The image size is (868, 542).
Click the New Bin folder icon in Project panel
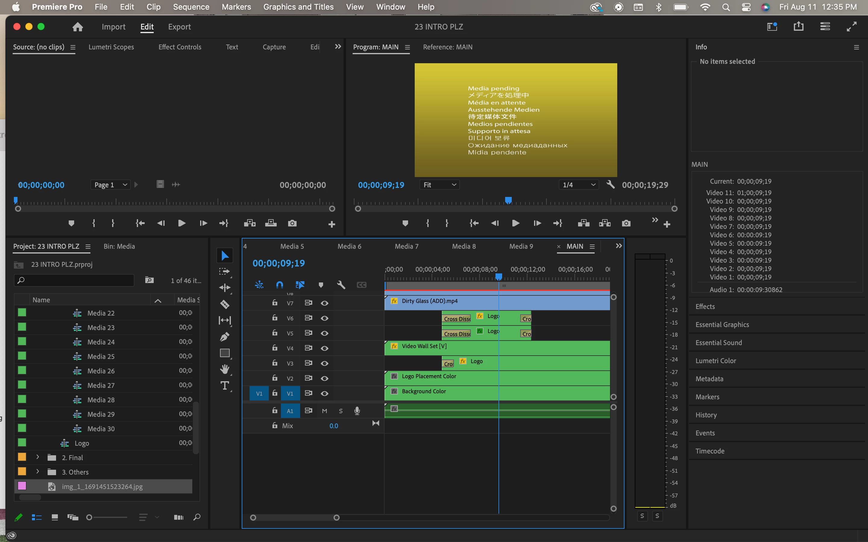click(x=149, y=280)
